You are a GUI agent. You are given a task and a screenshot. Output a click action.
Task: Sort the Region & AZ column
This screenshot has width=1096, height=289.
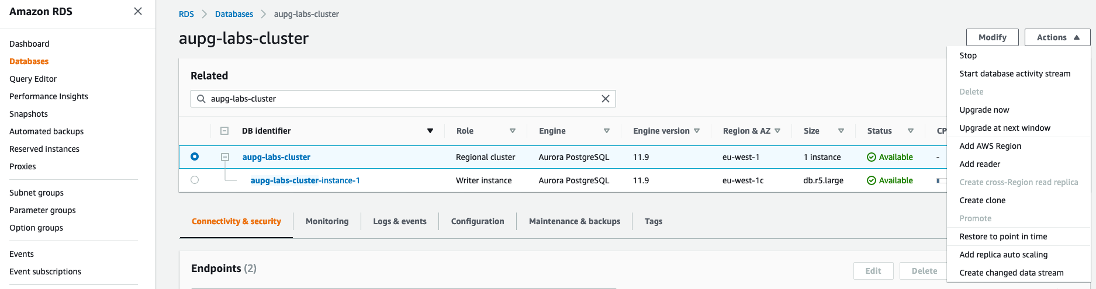(x=777, y=131)
